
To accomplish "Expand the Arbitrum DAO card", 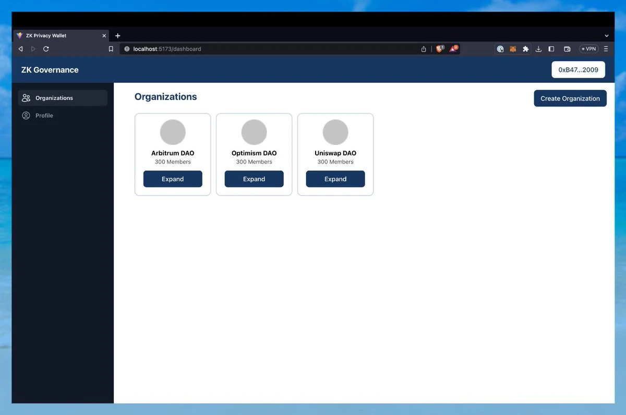I will click(173, 179).
